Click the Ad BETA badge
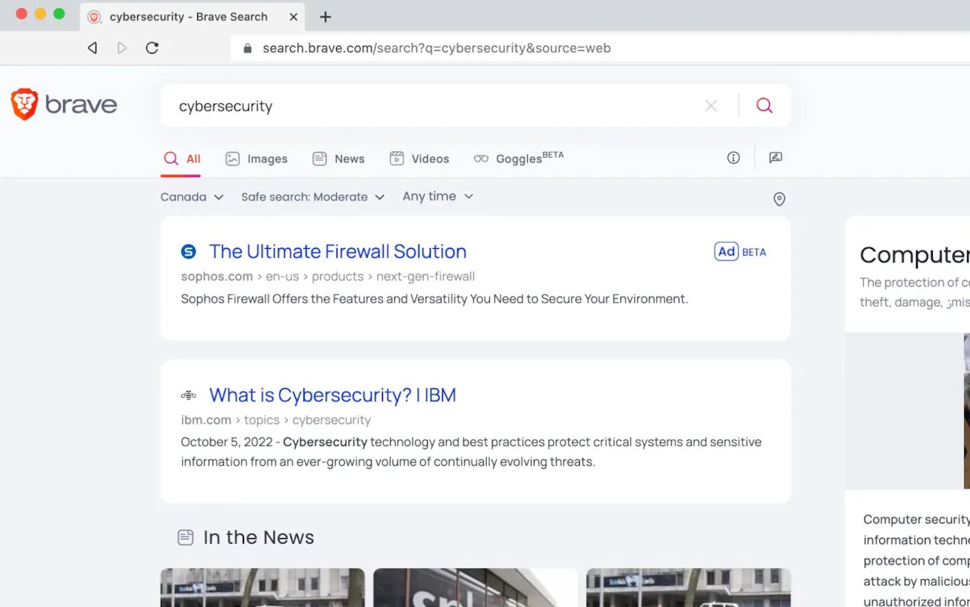The image size is (970, 607). 740,251
